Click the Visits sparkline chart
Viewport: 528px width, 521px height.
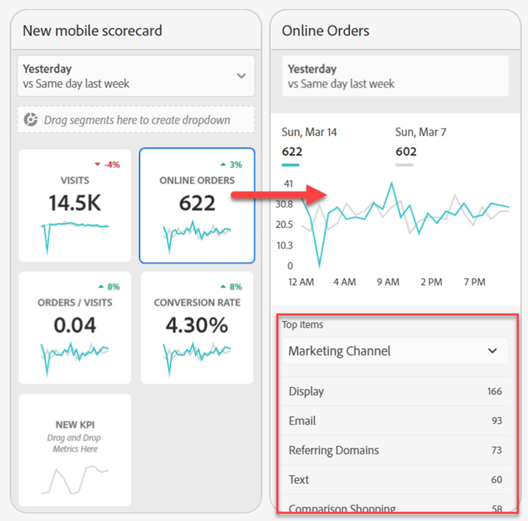(75, 237)
